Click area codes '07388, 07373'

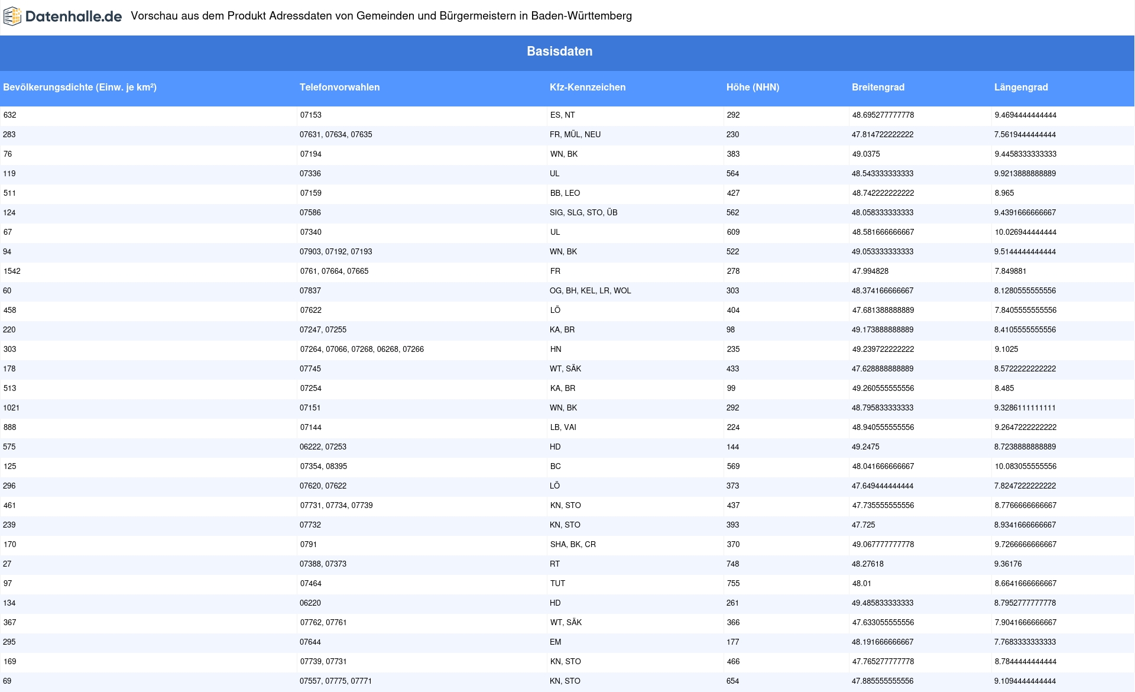tap(323, 564)
